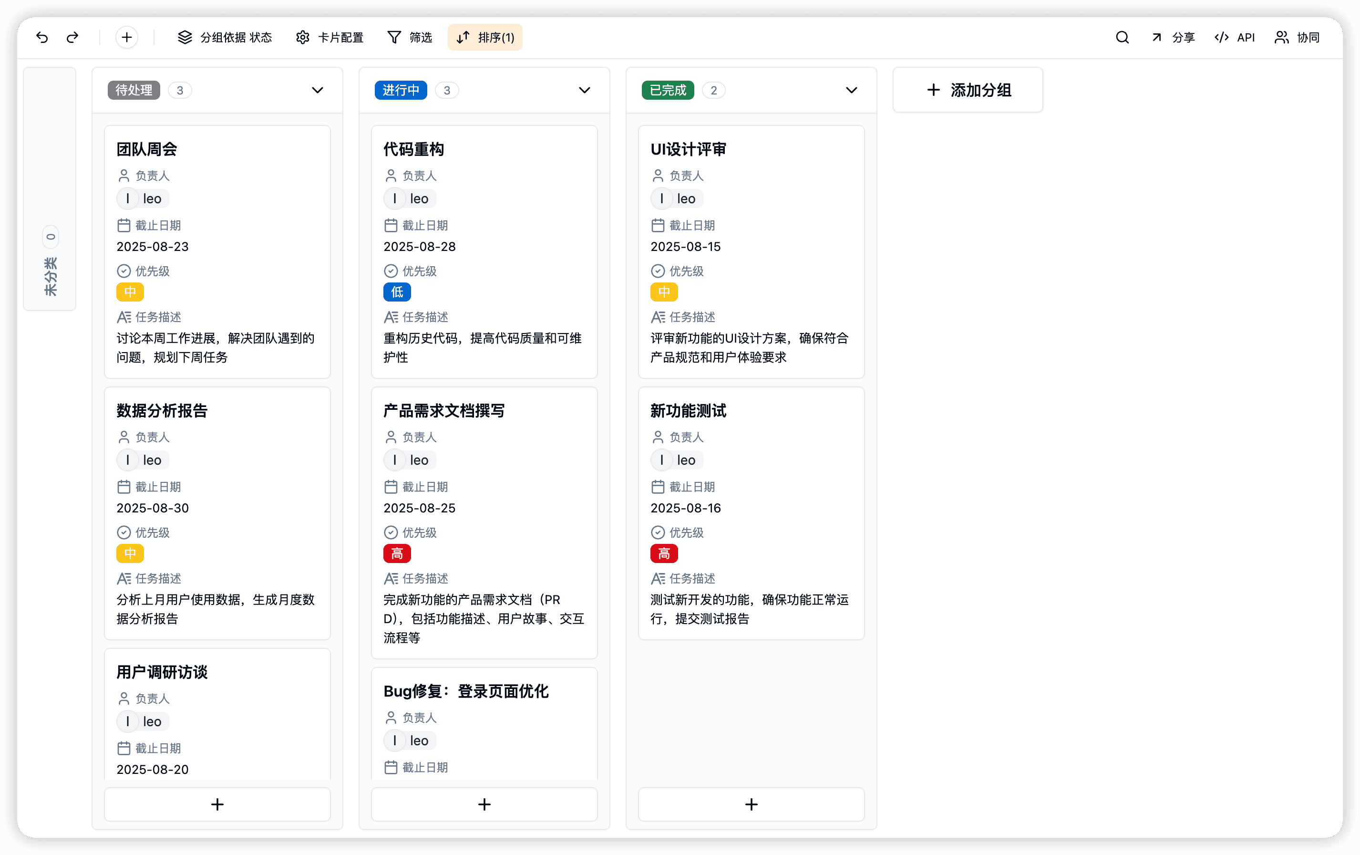The height and width of the screenshot is (855, 1360).
Task: Click the 已完成 status tag
Action: (668, 91)
